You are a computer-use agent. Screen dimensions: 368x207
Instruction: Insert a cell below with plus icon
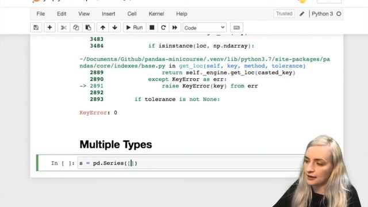tap(49, 28)
